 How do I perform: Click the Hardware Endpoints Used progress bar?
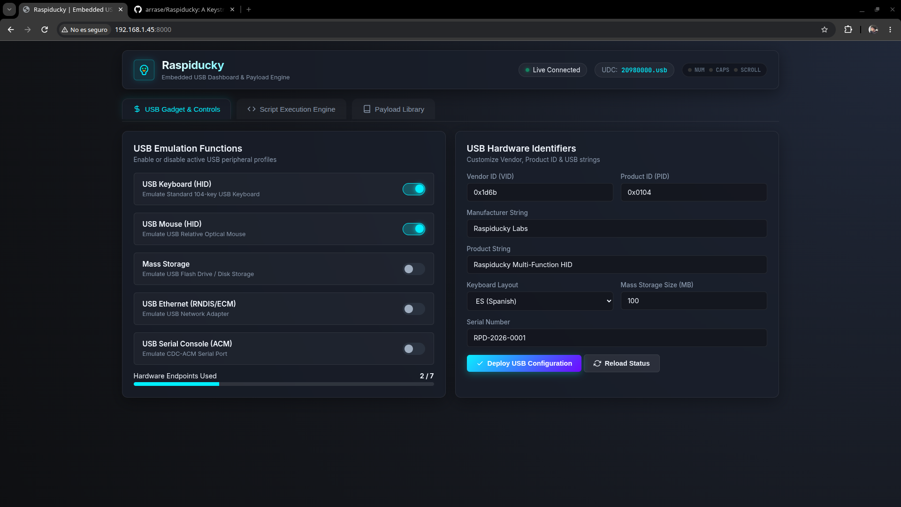[x=284, y=384]
